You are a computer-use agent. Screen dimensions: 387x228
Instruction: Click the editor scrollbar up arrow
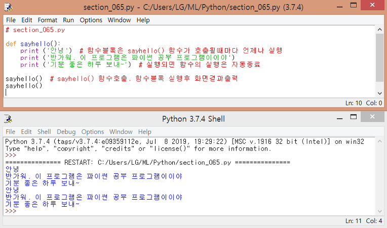coord(379,29)
